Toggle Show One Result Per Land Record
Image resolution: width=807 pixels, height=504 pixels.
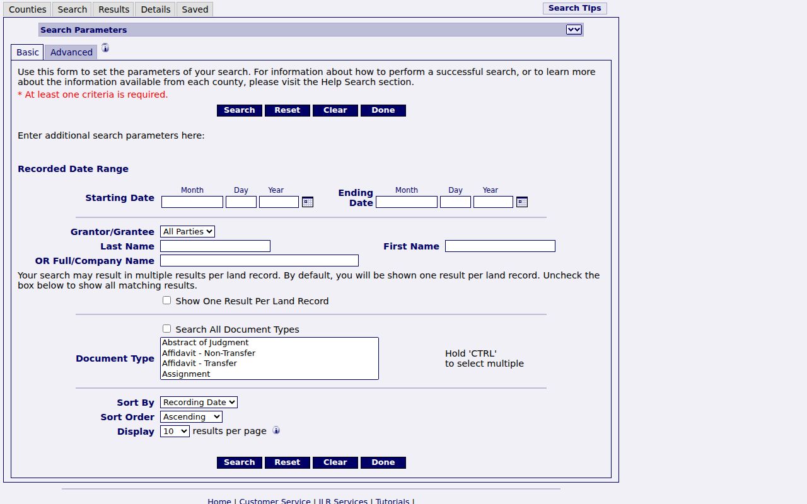click(x=167, y=301)
